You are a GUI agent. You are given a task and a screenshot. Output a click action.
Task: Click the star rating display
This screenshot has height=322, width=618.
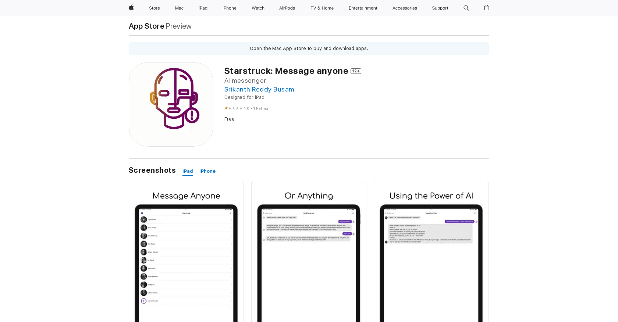[234, 108]
